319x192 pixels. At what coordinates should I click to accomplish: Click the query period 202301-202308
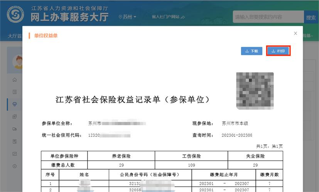point(237,135)
